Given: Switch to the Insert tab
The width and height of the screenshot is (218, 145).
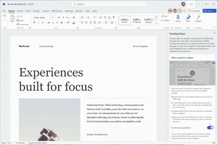Looking at the screenshot, I should 20,11.
